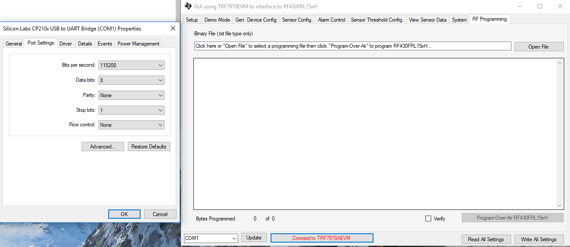This screenshot has width=570, height=247.
Task: Click the Bytes Programmed label
Action: (x=216, y=219)
